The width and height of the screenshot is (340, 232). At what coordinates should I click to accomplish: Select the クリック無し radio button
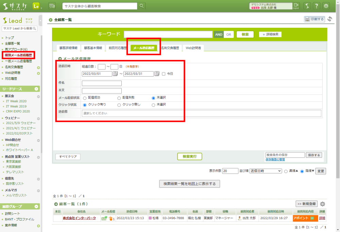coord(119,105)
